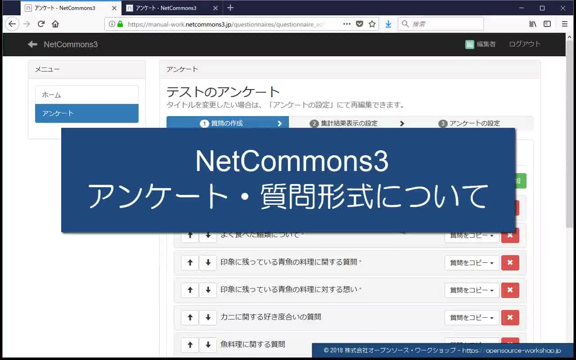Go back with the browser back arrow
The height and width of the screenshot is (360, 576).
[x=12, y=24]
